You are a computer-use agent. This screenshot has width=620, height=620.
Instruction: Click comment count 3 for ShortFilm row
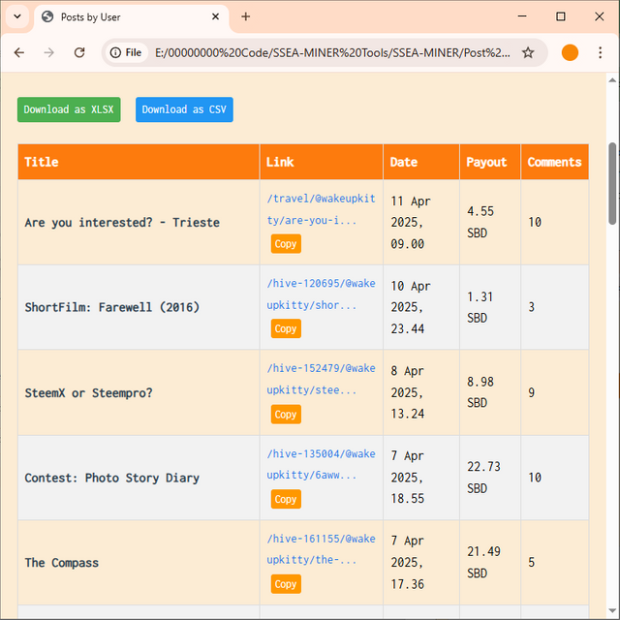pyautogui.click(x=532, y=307)
